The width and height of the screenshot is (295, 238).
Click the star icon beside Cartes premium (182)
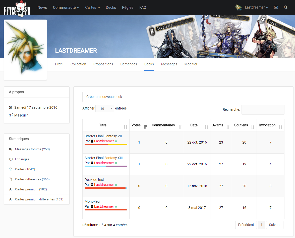10,189
